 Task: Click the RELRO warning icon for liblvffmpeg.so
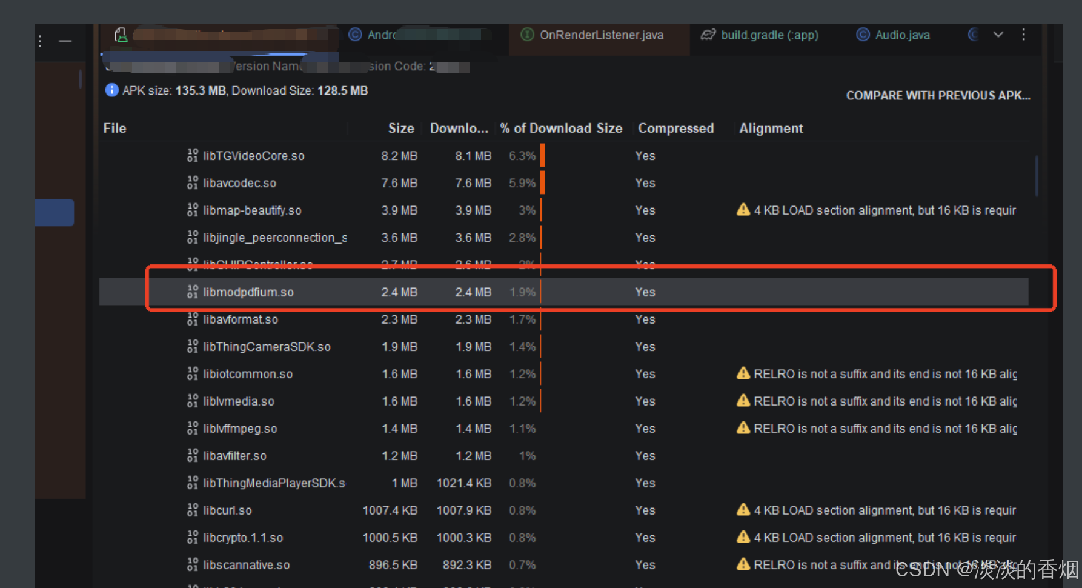(743, 428)
